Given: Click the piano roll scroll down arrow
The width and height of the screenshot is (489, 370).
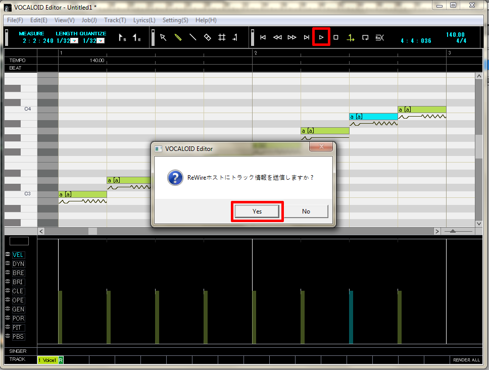Looking at the screenshot, I should click(x=479, y=224).
